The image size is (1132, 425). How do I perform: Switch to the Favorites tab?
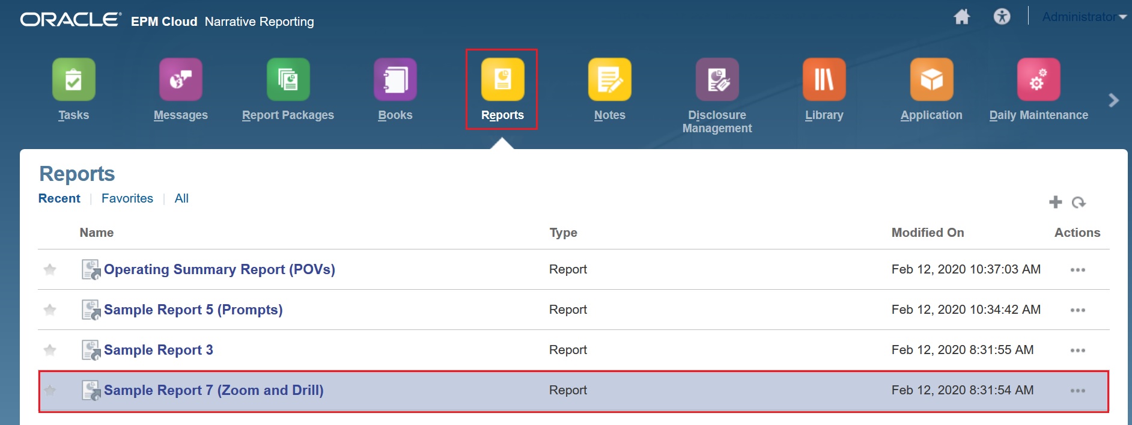(x=127, y=198)
